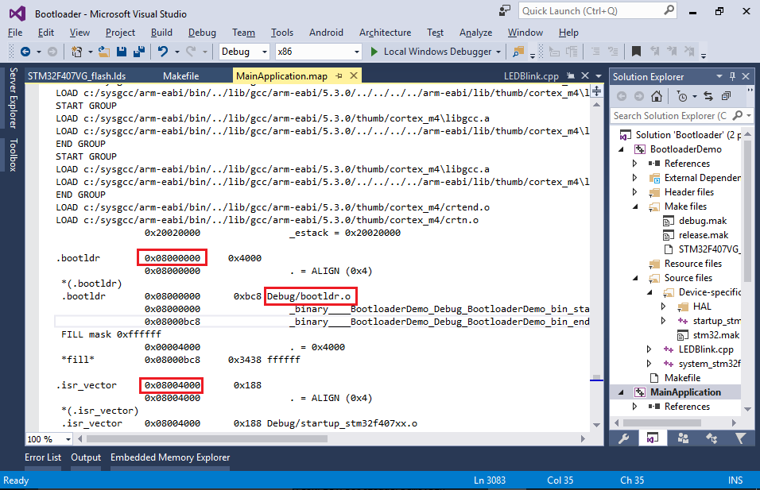
Task: Click the editor horizontal scrollbar thumb
Action: click(207, 438)
